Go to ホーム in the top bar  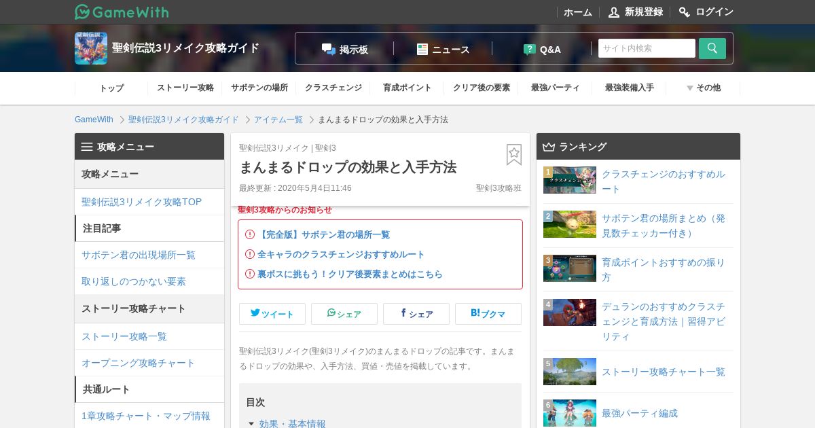click(x=578, y=12)
